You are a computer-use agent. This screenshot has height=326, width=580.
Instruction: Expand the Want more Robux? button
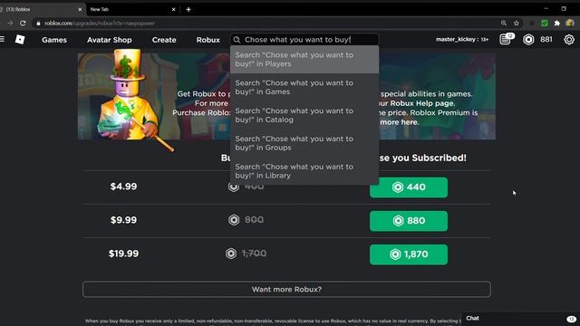[286, 290]
